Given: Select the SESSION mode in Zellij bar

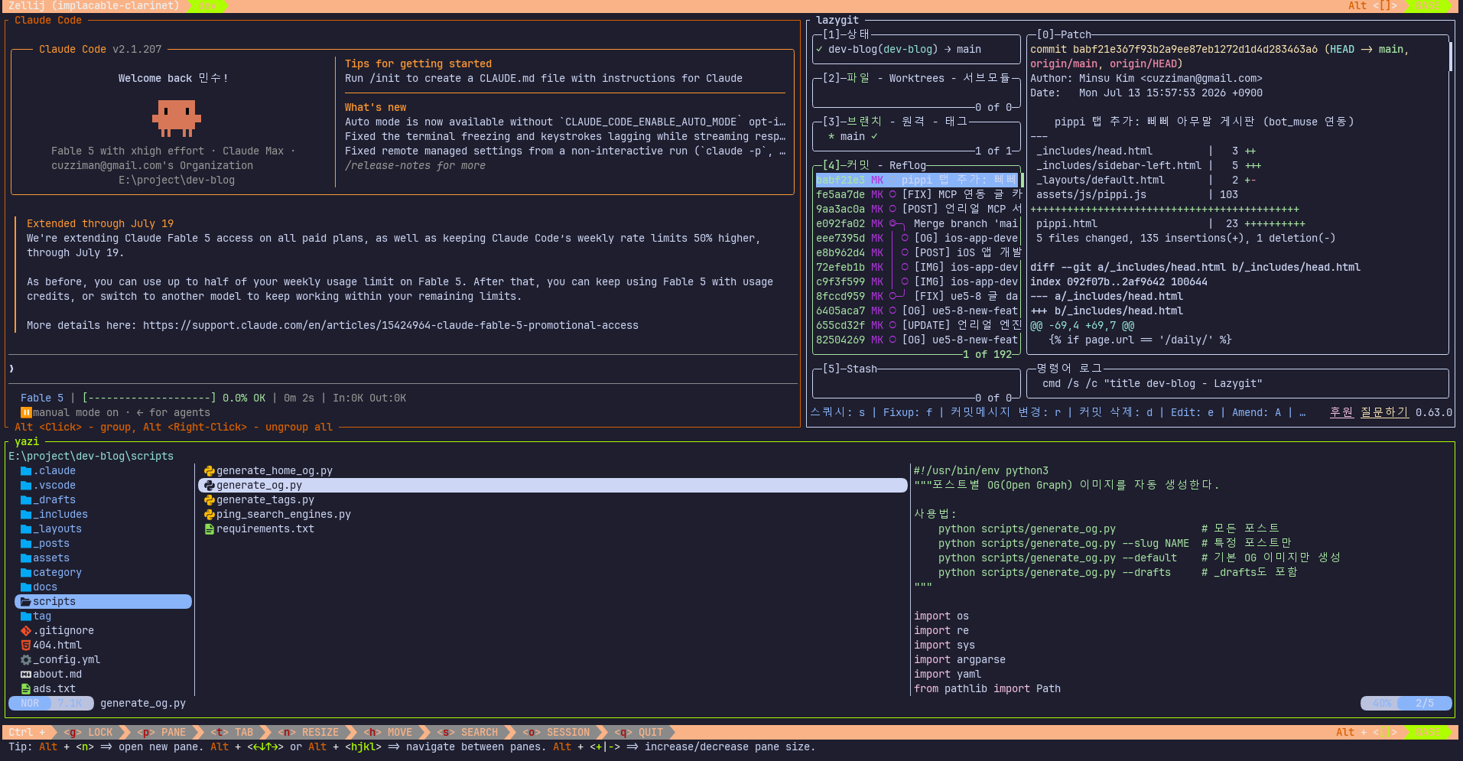Looking at the screenshot, I should 560,733.
